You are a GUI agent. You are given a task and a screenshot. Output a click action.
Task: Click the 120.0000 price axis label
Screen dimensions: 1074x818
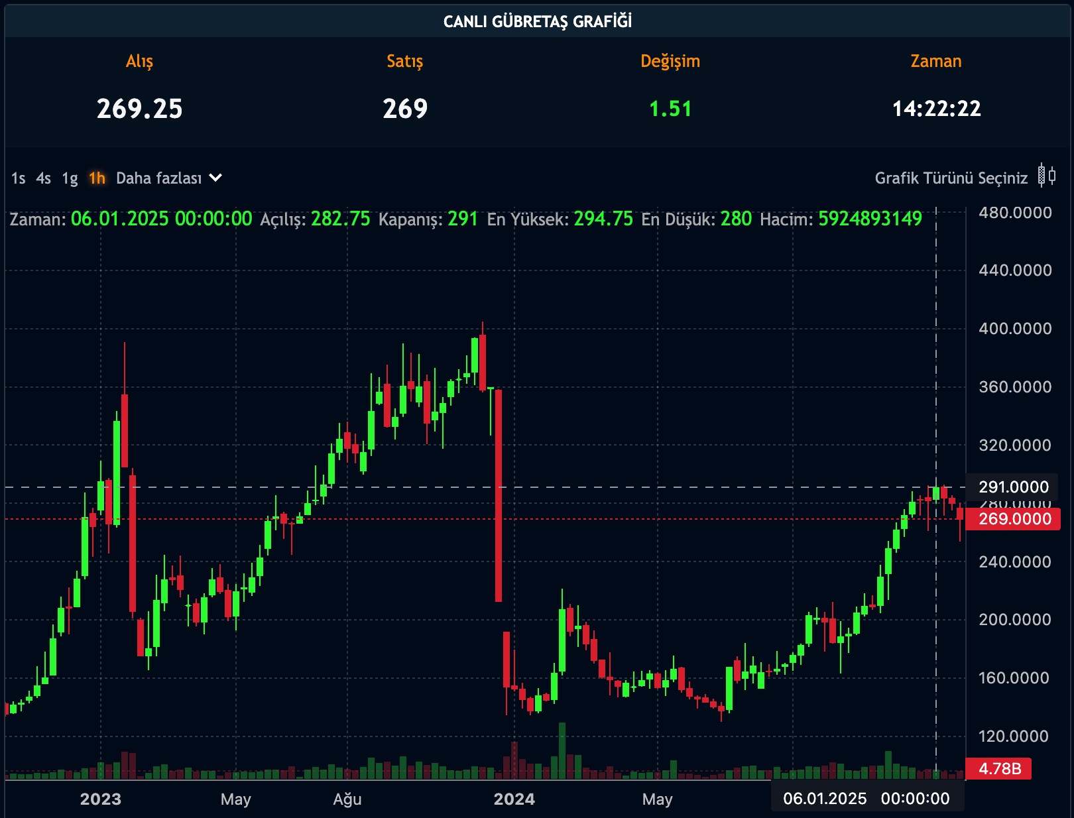1015,736
